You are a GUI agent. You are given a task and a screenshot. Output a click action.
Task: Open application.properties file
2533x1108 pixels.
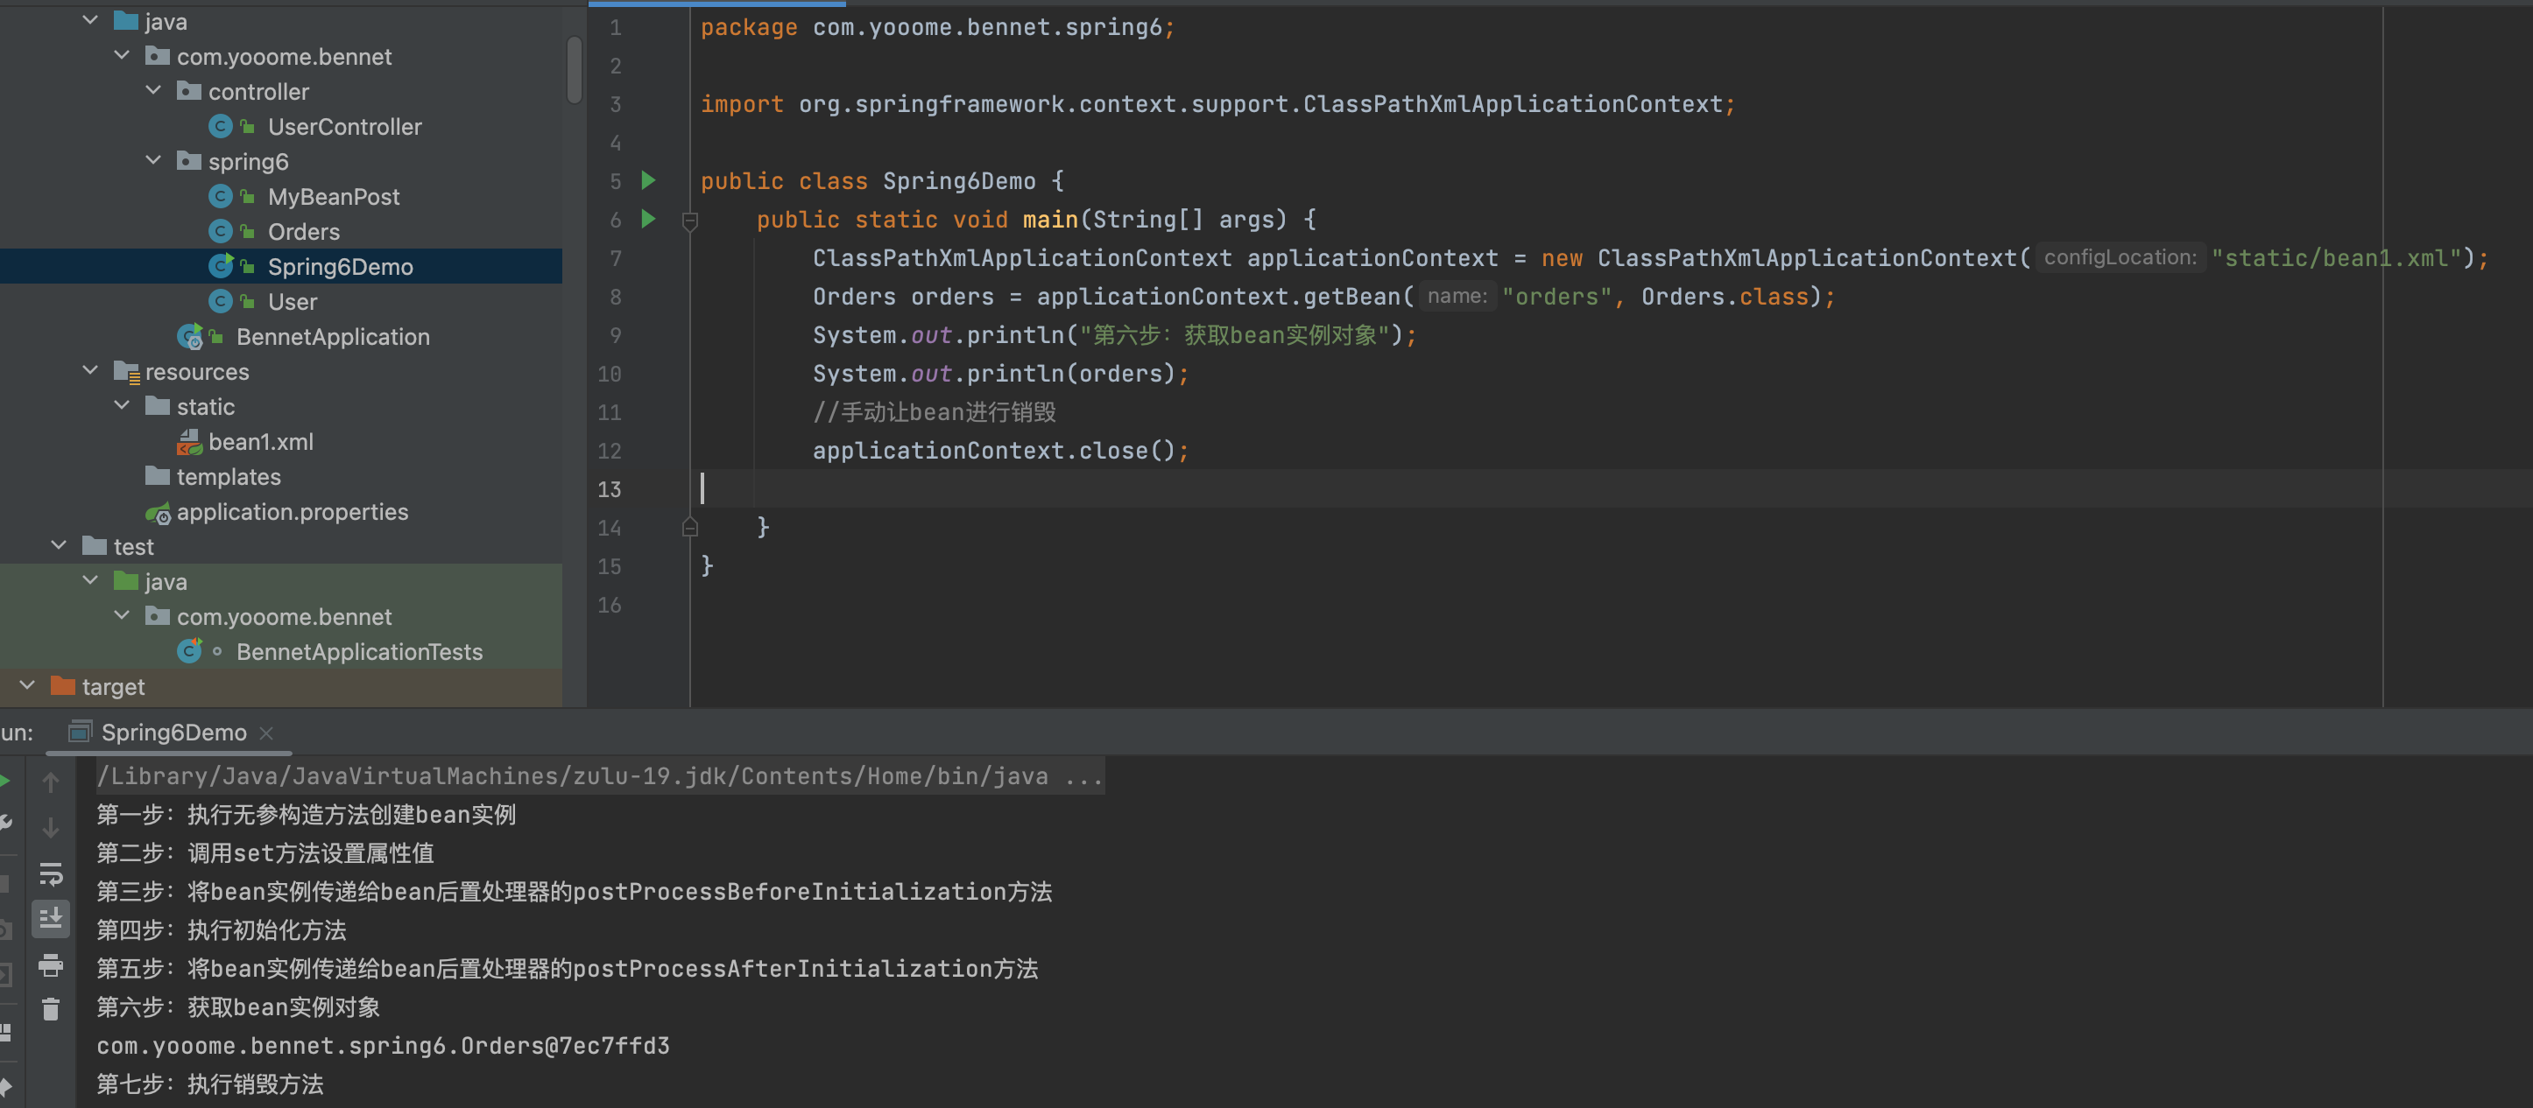(x=292, y=512)
